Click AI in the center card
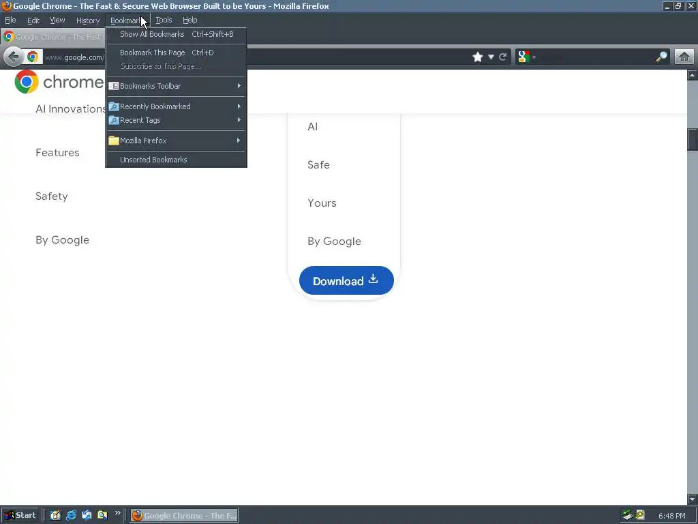This screenshot has height=524, width=698. (312, 126)
